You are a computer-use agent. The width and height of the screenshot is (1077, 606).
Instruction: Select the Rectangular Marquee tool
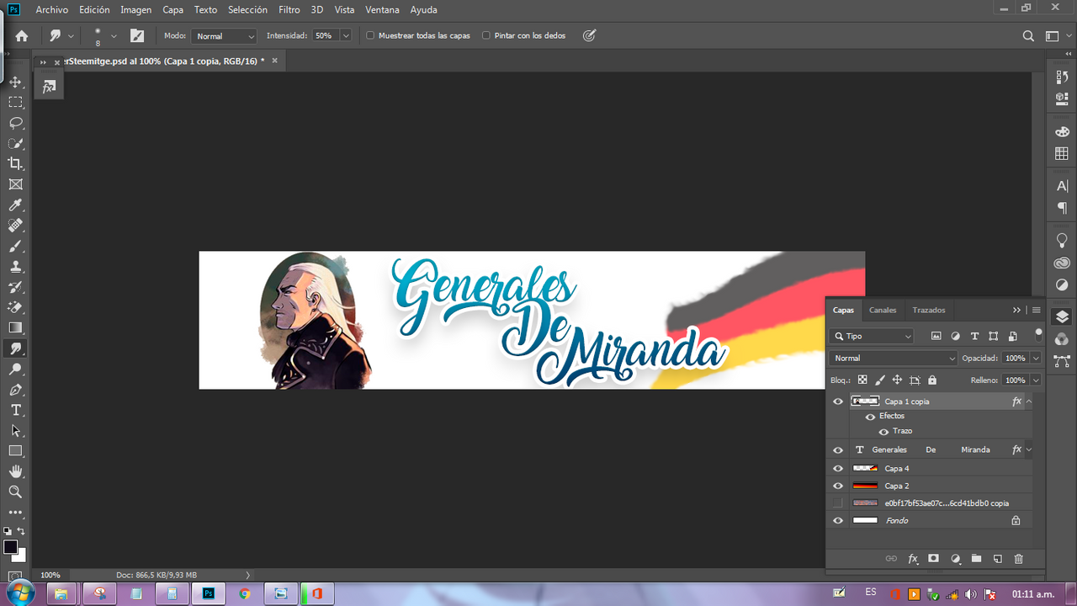coord(15,102)
